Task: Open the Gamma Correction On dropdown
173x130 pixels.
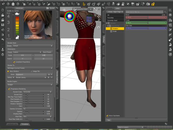Action: tap(37, 109)
